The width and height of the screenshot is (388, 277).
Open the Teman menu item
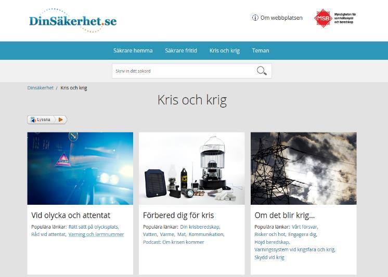261,51
